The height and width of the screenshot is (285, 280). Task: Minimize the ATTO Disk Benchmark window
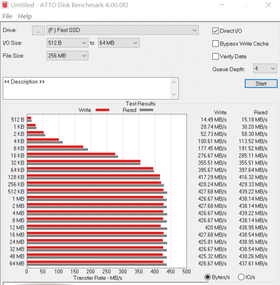222,5
